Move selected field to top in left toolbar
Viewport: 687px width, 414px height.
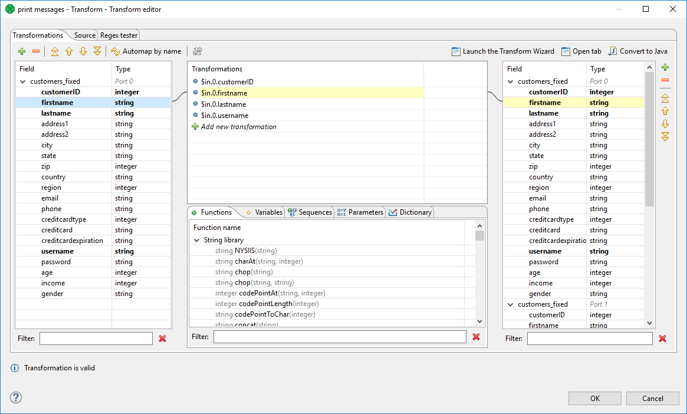[x=55, y=52]
